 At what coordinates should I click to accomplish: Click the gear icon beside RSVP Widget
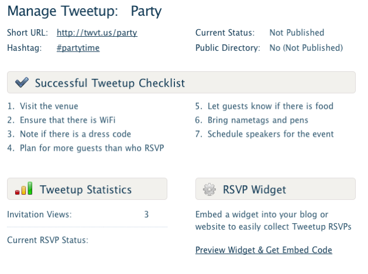pyautogui.click(x=209, y=189)
